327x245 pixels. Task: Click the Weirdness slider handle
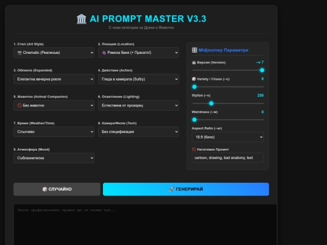tap(194, 120)
